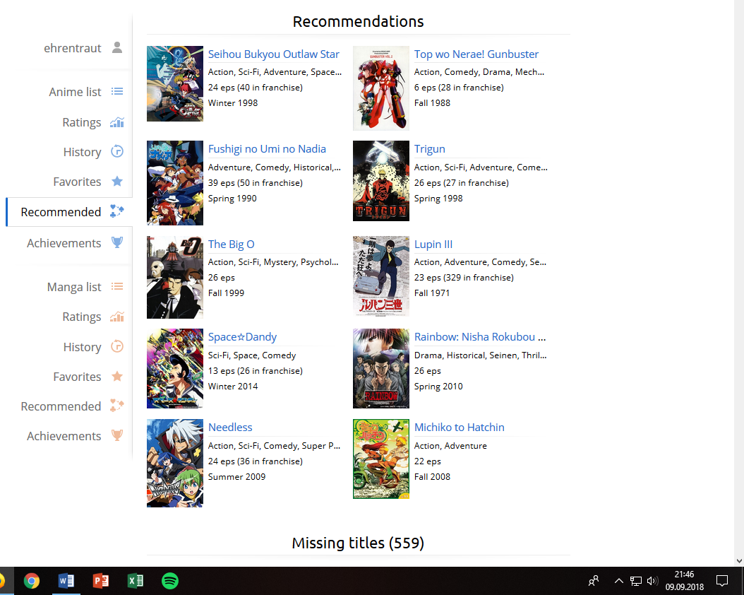Click the 'Fall 2008' season text
Viewport: 744px width, 595px height.
[x=432, y=477]
